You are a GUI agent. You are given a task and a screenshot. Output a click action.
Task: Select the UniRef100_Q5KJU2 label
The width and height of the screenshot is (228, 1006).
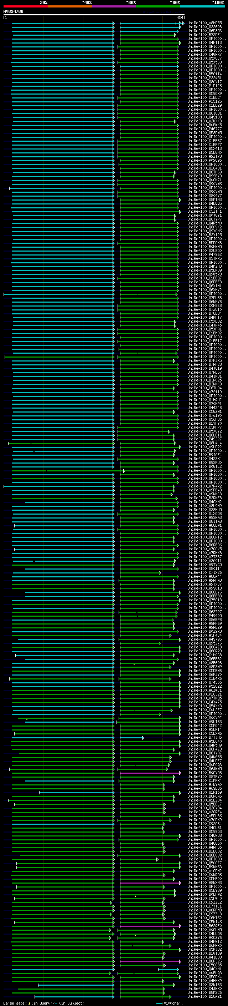click(204, 949)
